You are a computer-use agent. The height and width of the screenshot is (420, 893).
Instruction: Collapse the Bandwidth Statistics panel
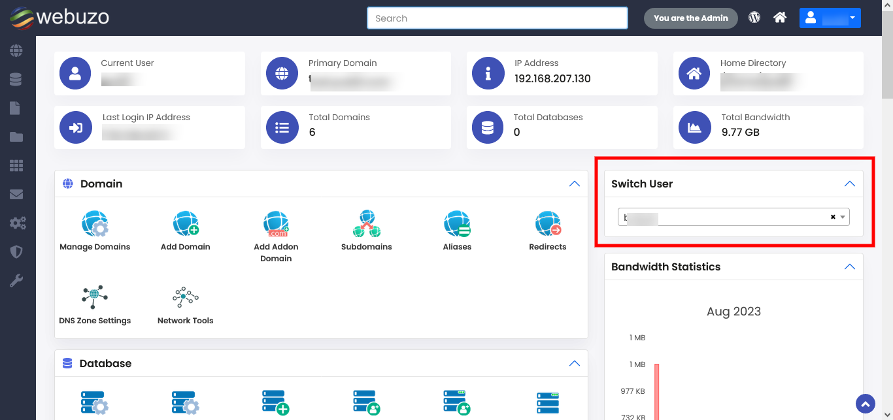pos(850,267)
